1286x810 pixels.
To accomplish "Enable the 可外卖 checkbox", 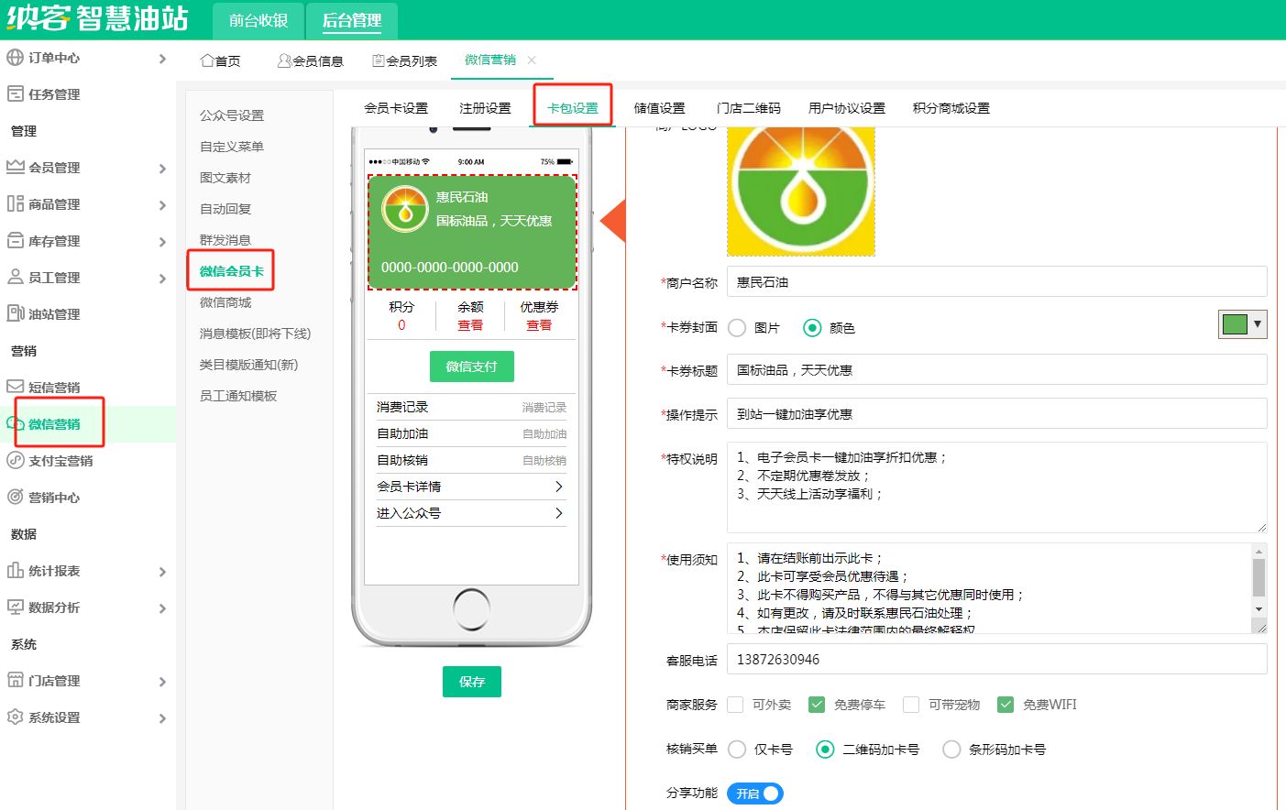I will (735, 705).
